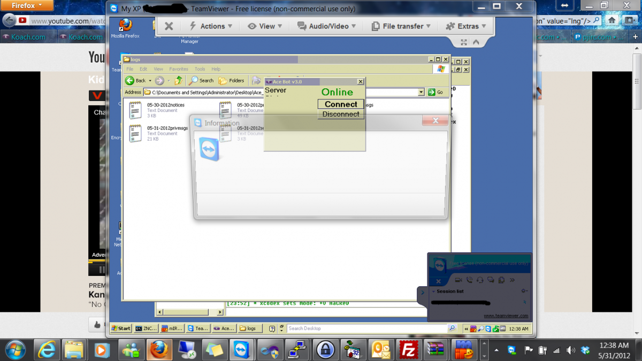Click the first Koach.com browser tab
This screenshot has height=361, width=642.
tap(28, 37)
